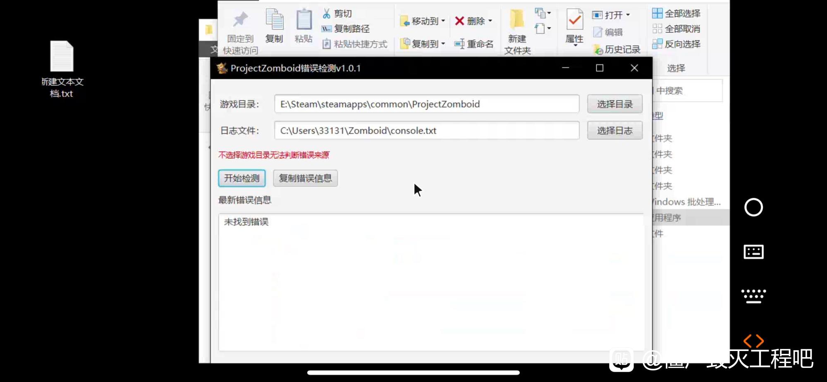Tap the orange angle-brackets overlay icon
Screen dimensions: 827x382
[x=753, y=341]
